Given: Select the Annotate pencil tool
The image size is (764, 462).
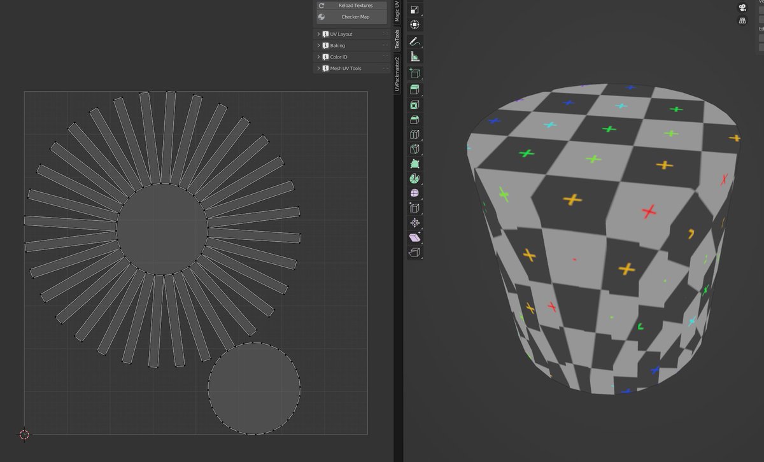Looking at the screenshot, I should pyautogui.click(x=415, y=41).
